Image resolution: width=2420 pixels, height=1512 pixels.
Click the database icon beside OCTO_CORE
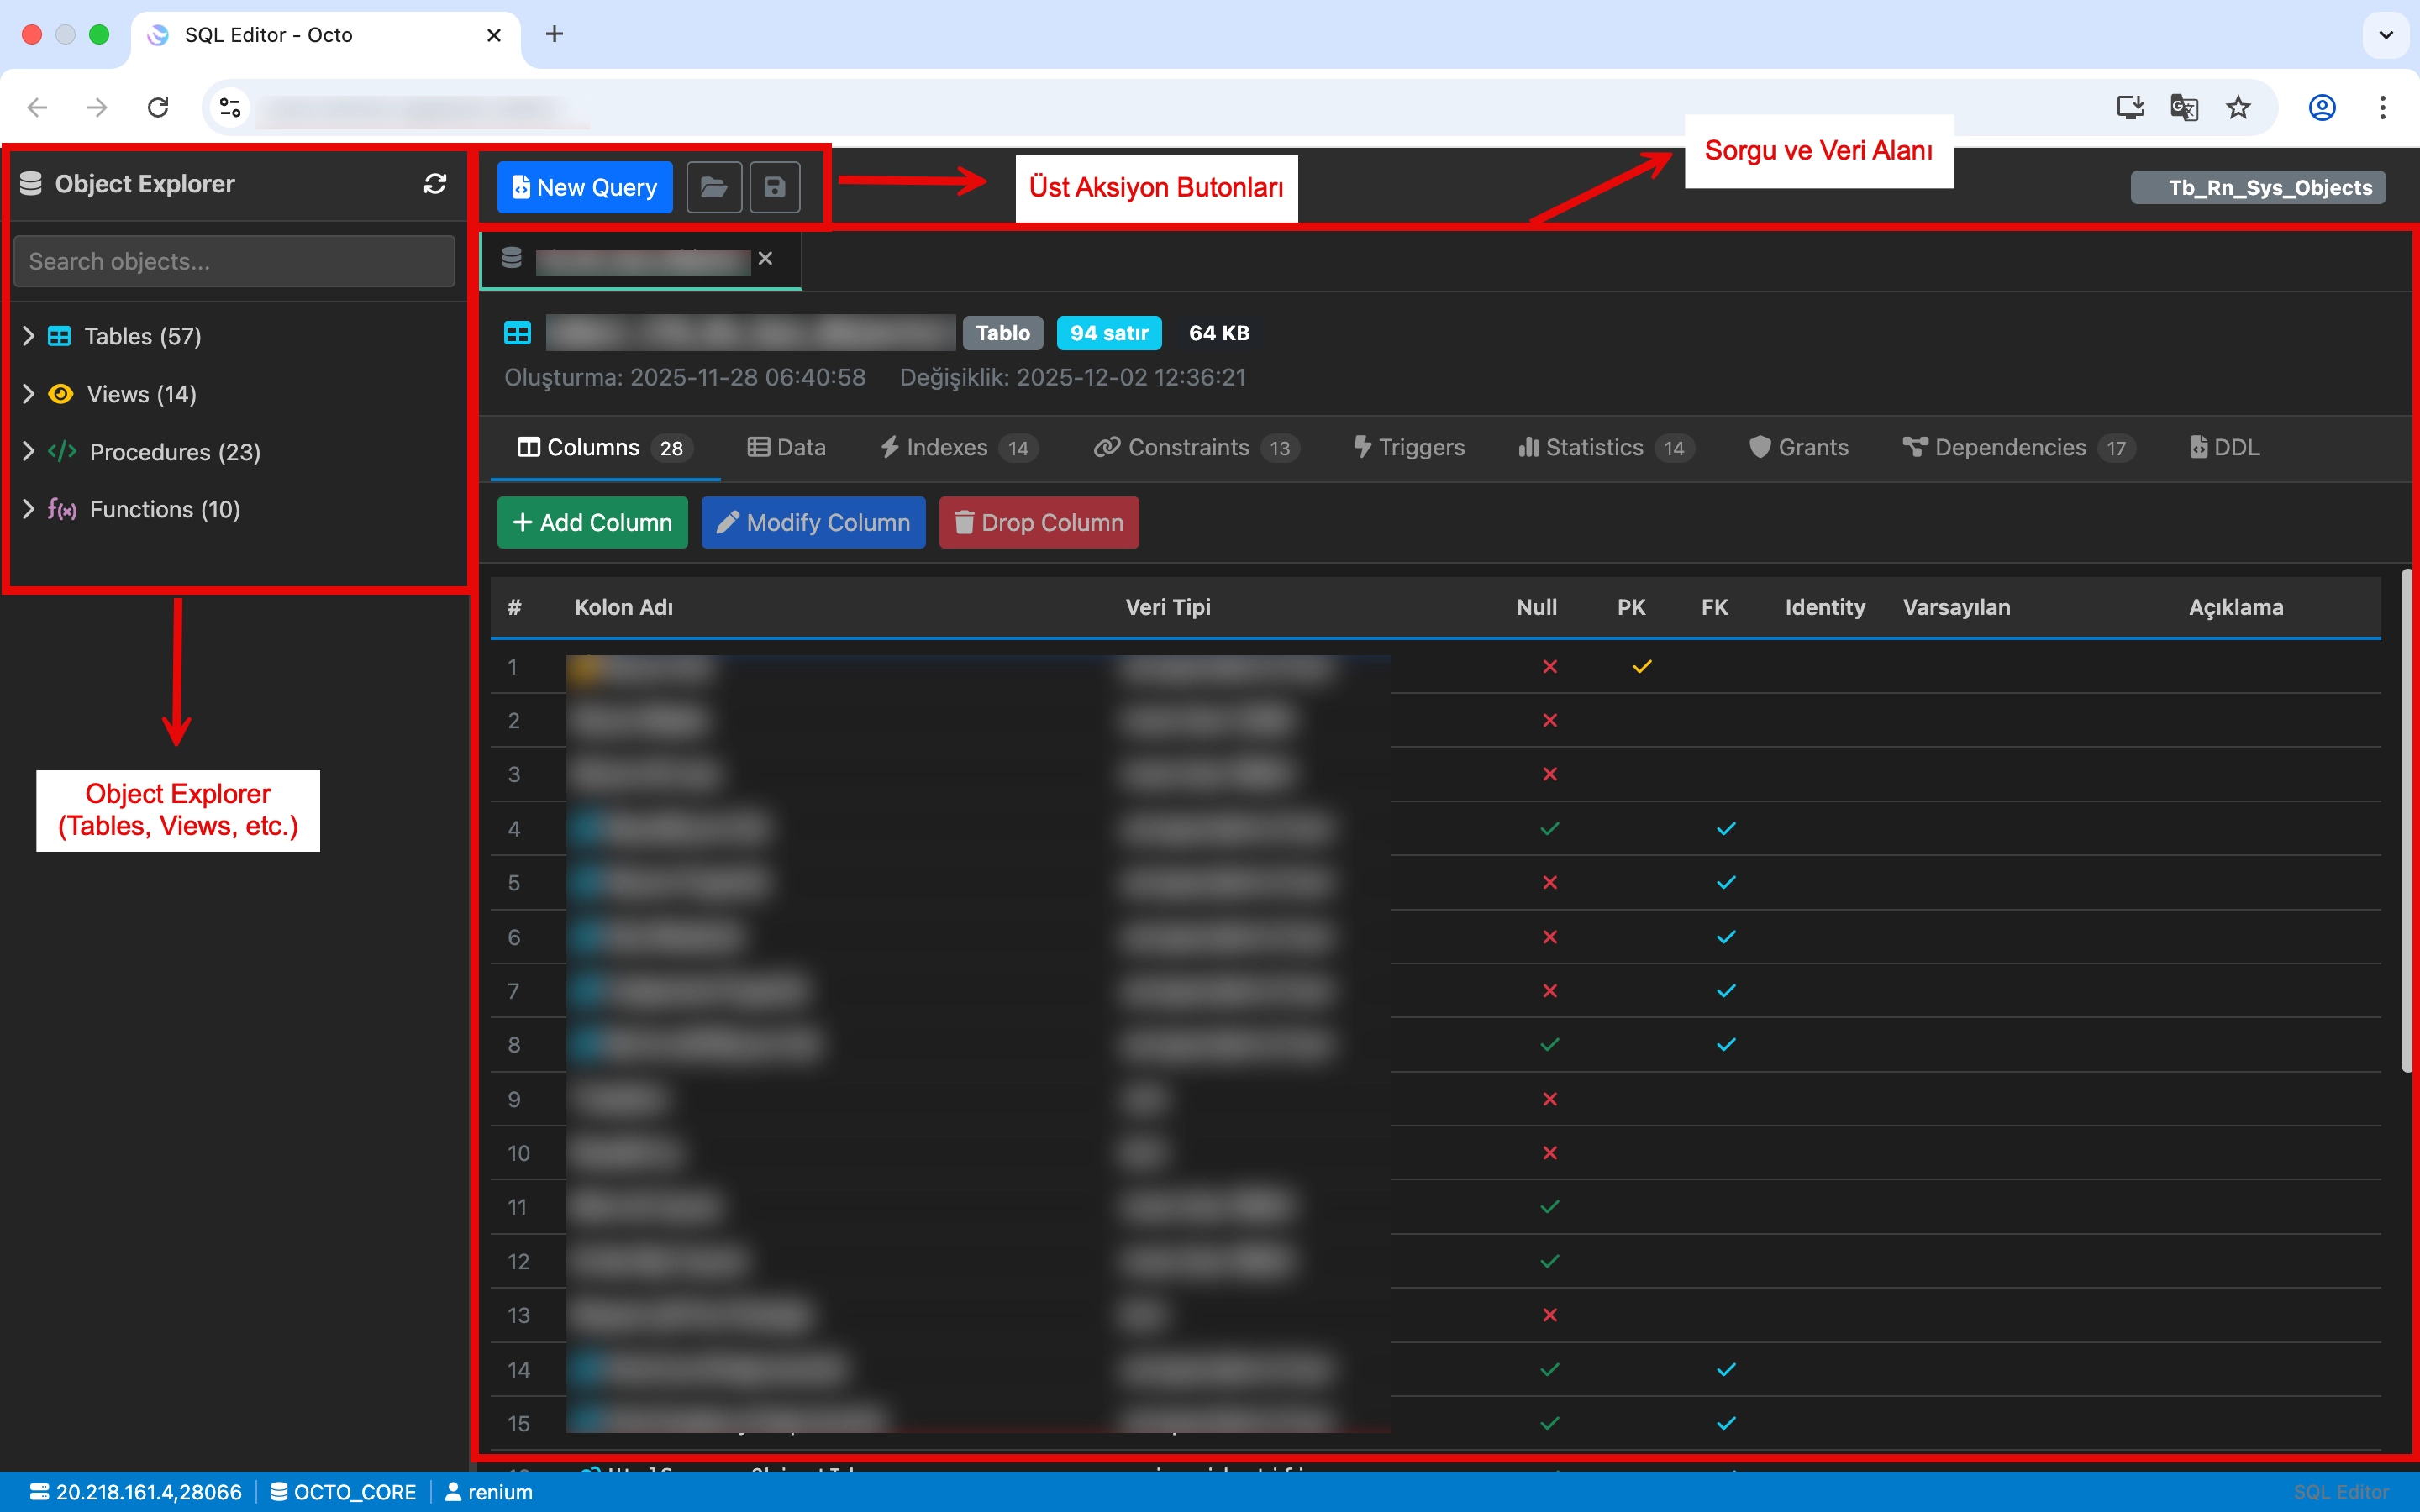pyautogui.click(x=279, y=1491)
